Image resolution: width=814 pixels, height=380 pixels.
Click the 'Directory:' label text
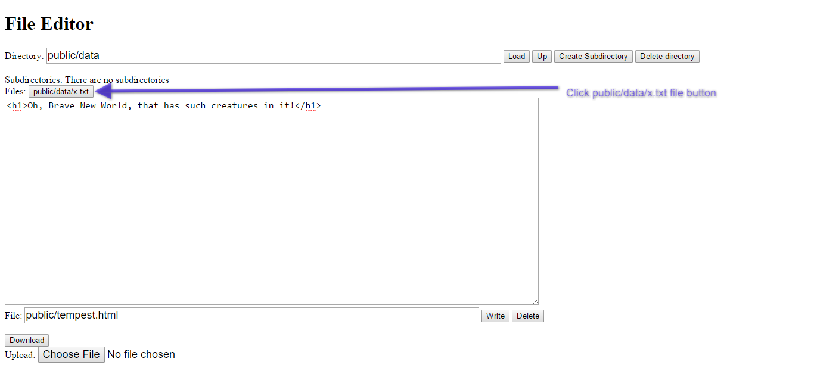click(24, 56)
